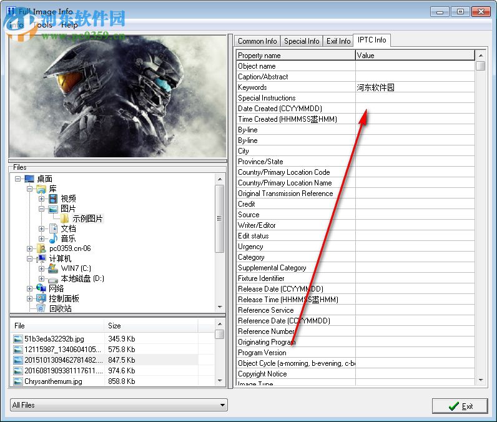Click the 视频 video library icon
The image size is (497, 422).
[x=53, y=199]
